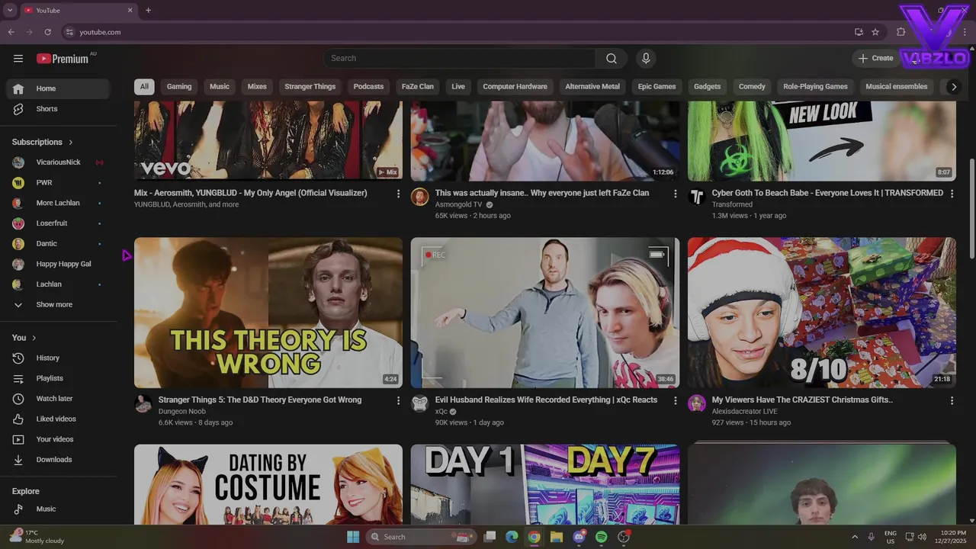976x549 pixels.
Task: Show more filter chips with right arrow
Action: (953, 87)
